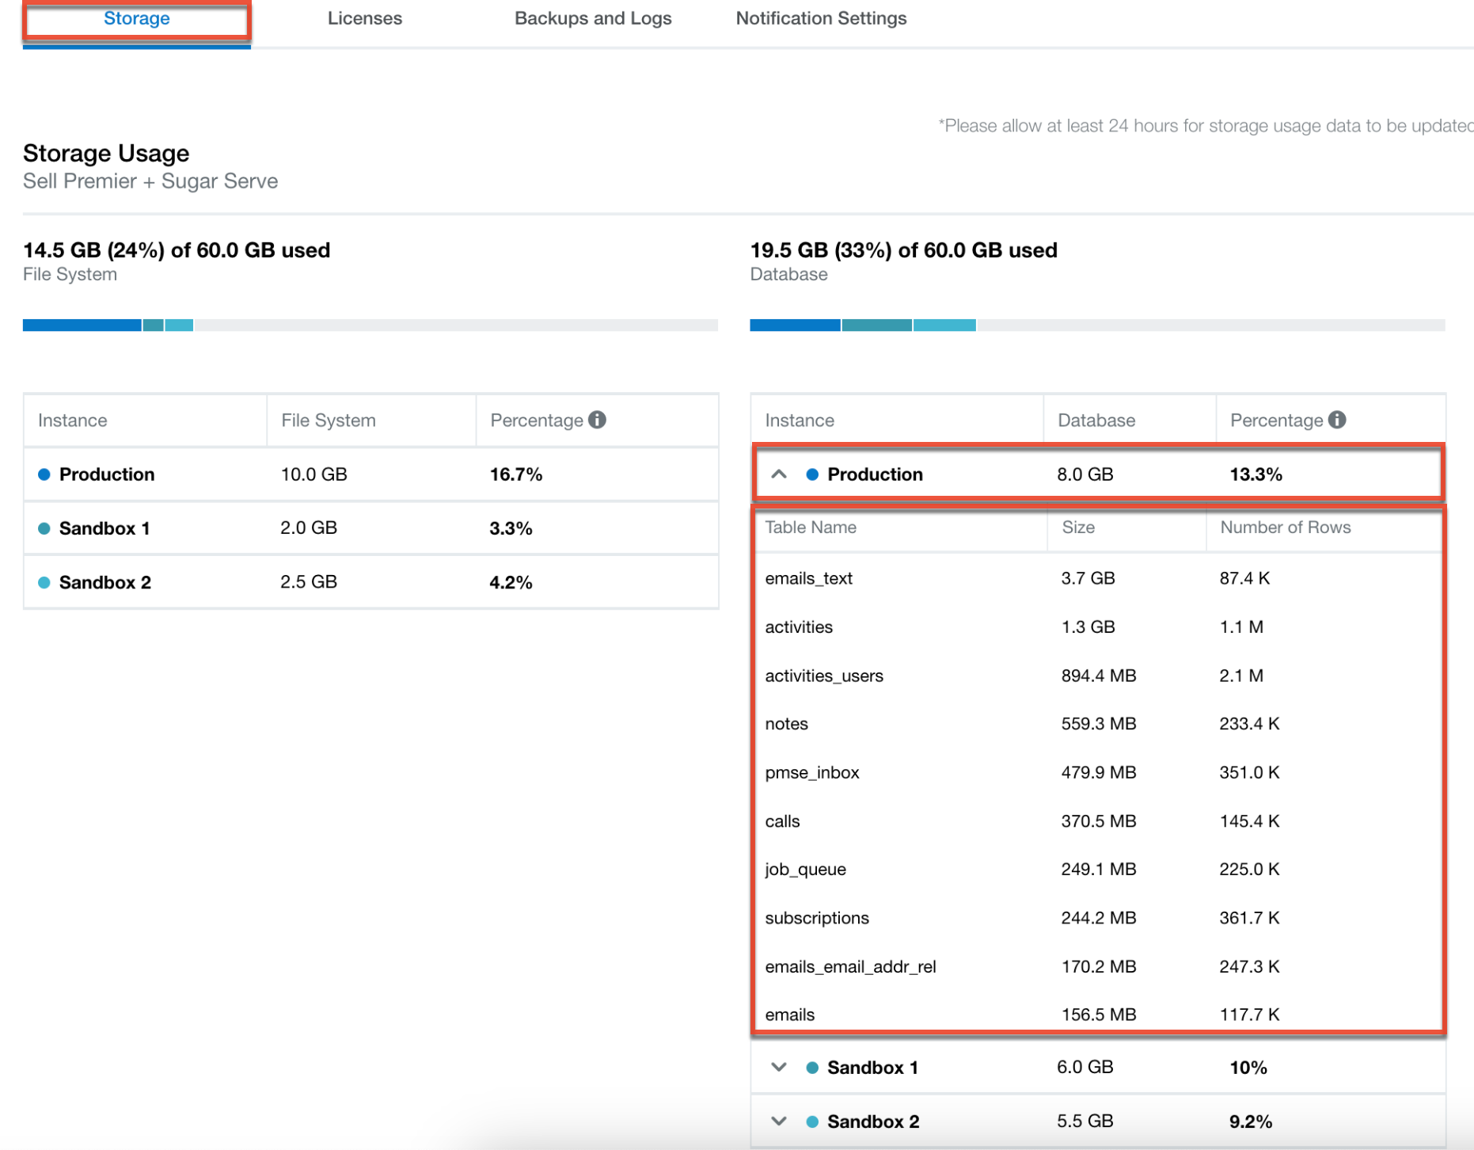Click the Database Percentage info icon
1474x1150 pixels.
click(1337, 420)
